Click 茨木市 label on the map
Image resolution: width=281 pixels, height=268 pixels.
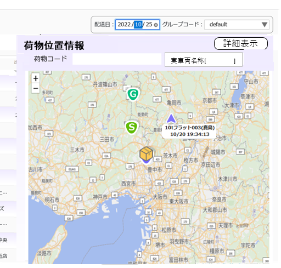click(170, 156)
